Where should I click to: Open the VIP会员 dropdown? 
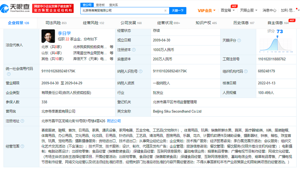206,10
